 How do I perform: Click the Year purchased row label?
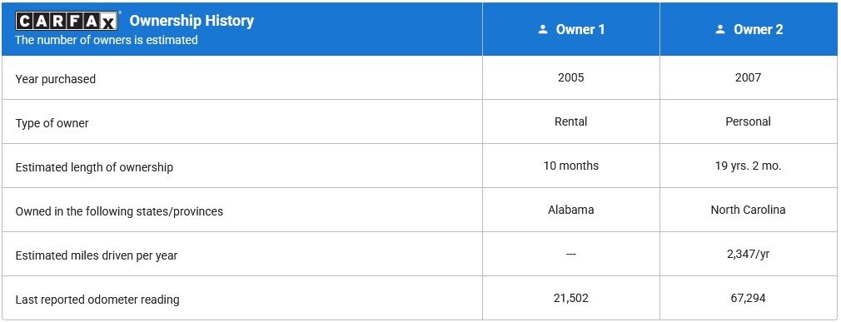click(x=55, y=79)
